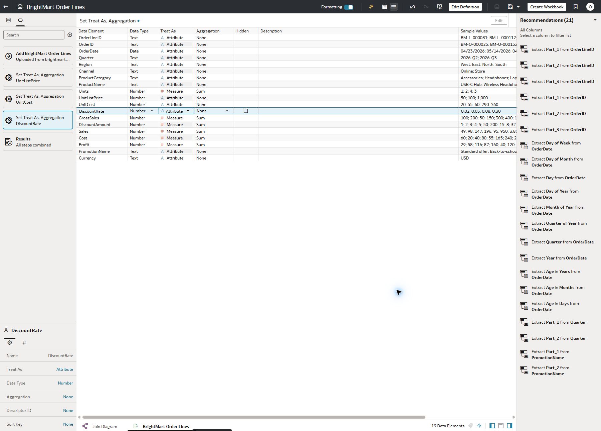This screenshot has width=601, height=431.
Task: Click the dataset icon beside BrightMart title
Action: 20,7
